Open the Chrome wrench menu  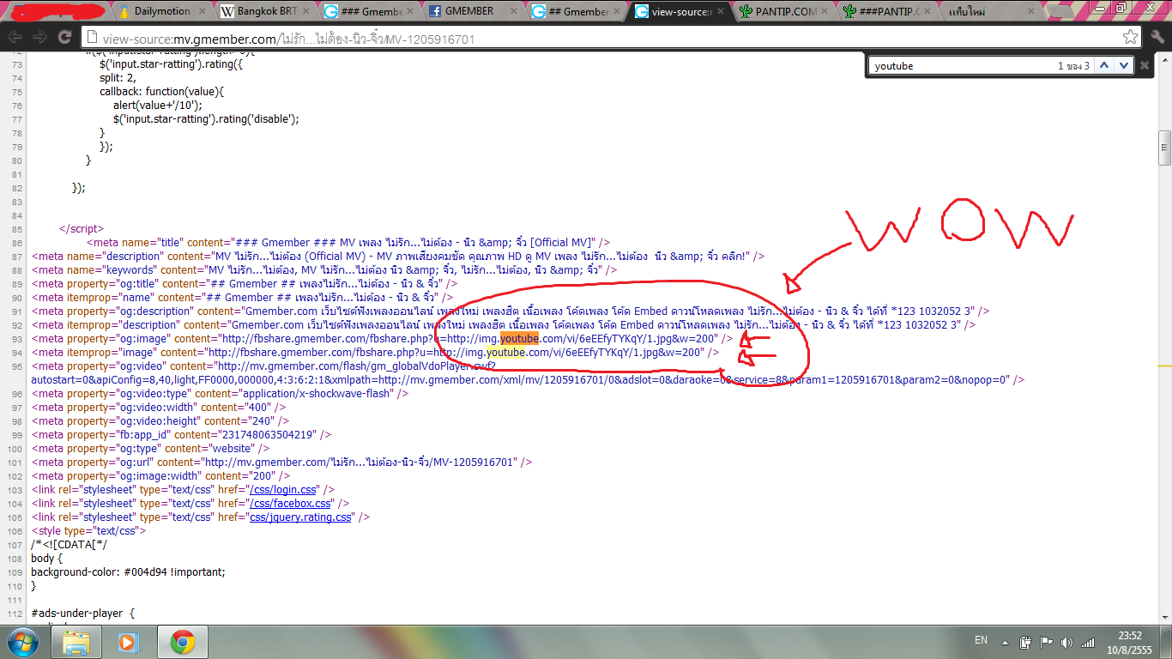click(x=1157, y=38)
